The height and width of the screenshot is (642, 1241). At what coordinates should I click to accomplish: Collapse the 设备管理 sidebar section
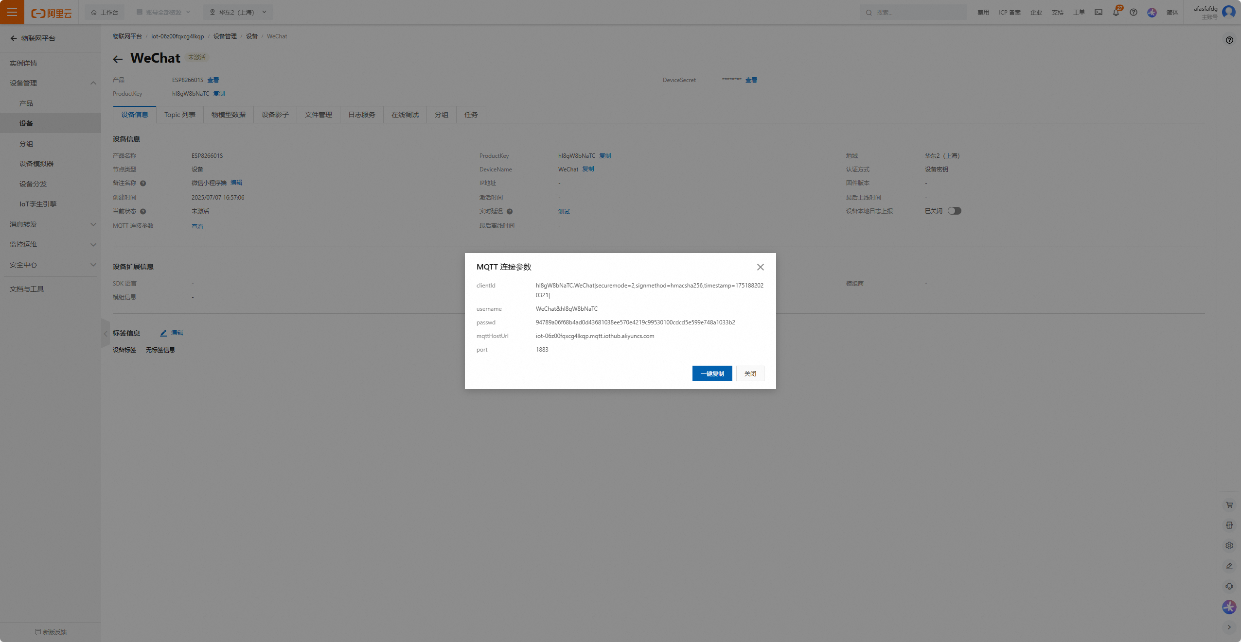93,83
